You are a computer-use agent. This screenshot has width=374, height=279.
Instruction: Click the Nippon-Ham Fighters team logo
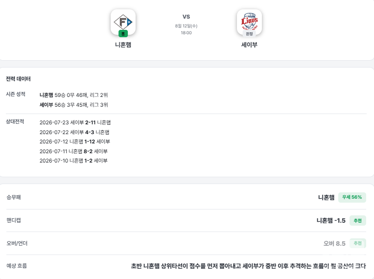point(123,22)
